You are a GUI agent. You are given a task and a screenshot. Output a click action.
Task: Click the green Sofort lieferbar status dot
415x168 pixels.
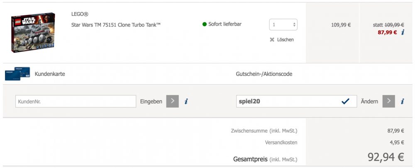point(205,24)
